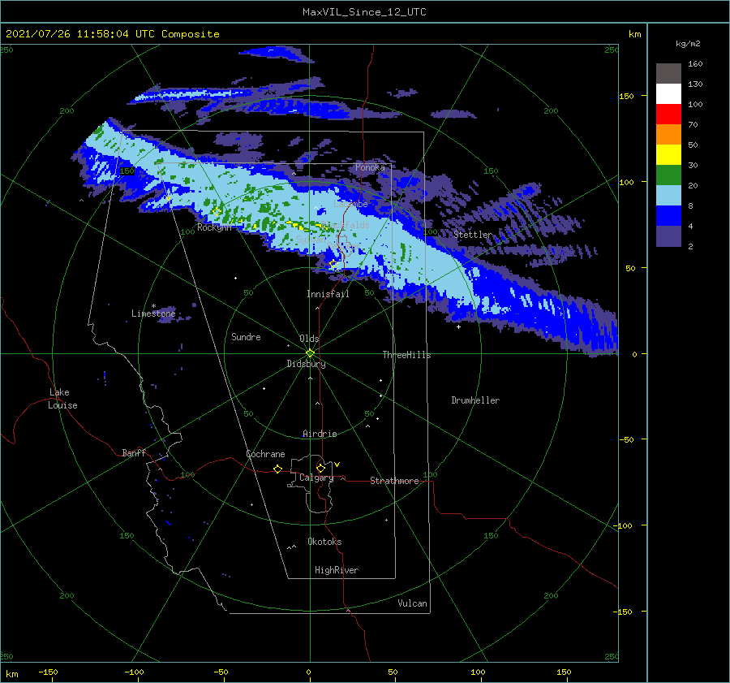
Task: Select the purple 2-4 legend swatch
Action: (668, 236)
